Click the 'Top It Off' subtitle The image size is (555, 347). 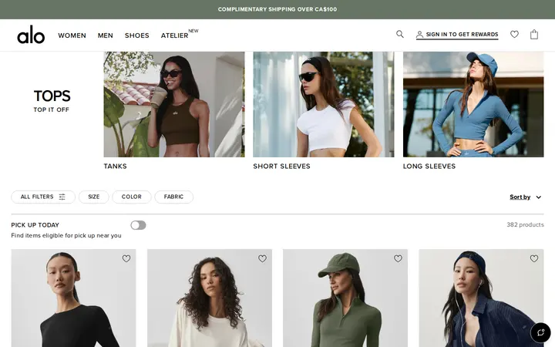pos(52,109)
